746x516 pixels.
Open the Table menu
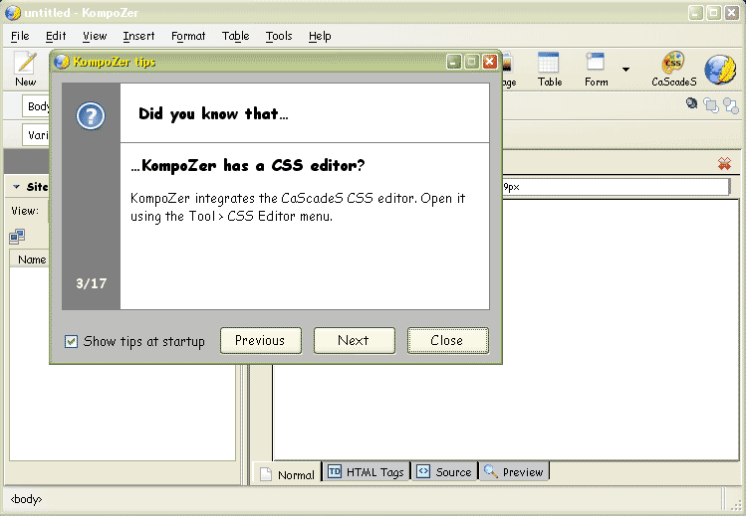(235, 36)
